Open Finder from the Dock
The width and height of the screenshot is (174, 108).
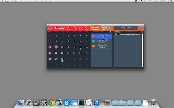[21, 103]
